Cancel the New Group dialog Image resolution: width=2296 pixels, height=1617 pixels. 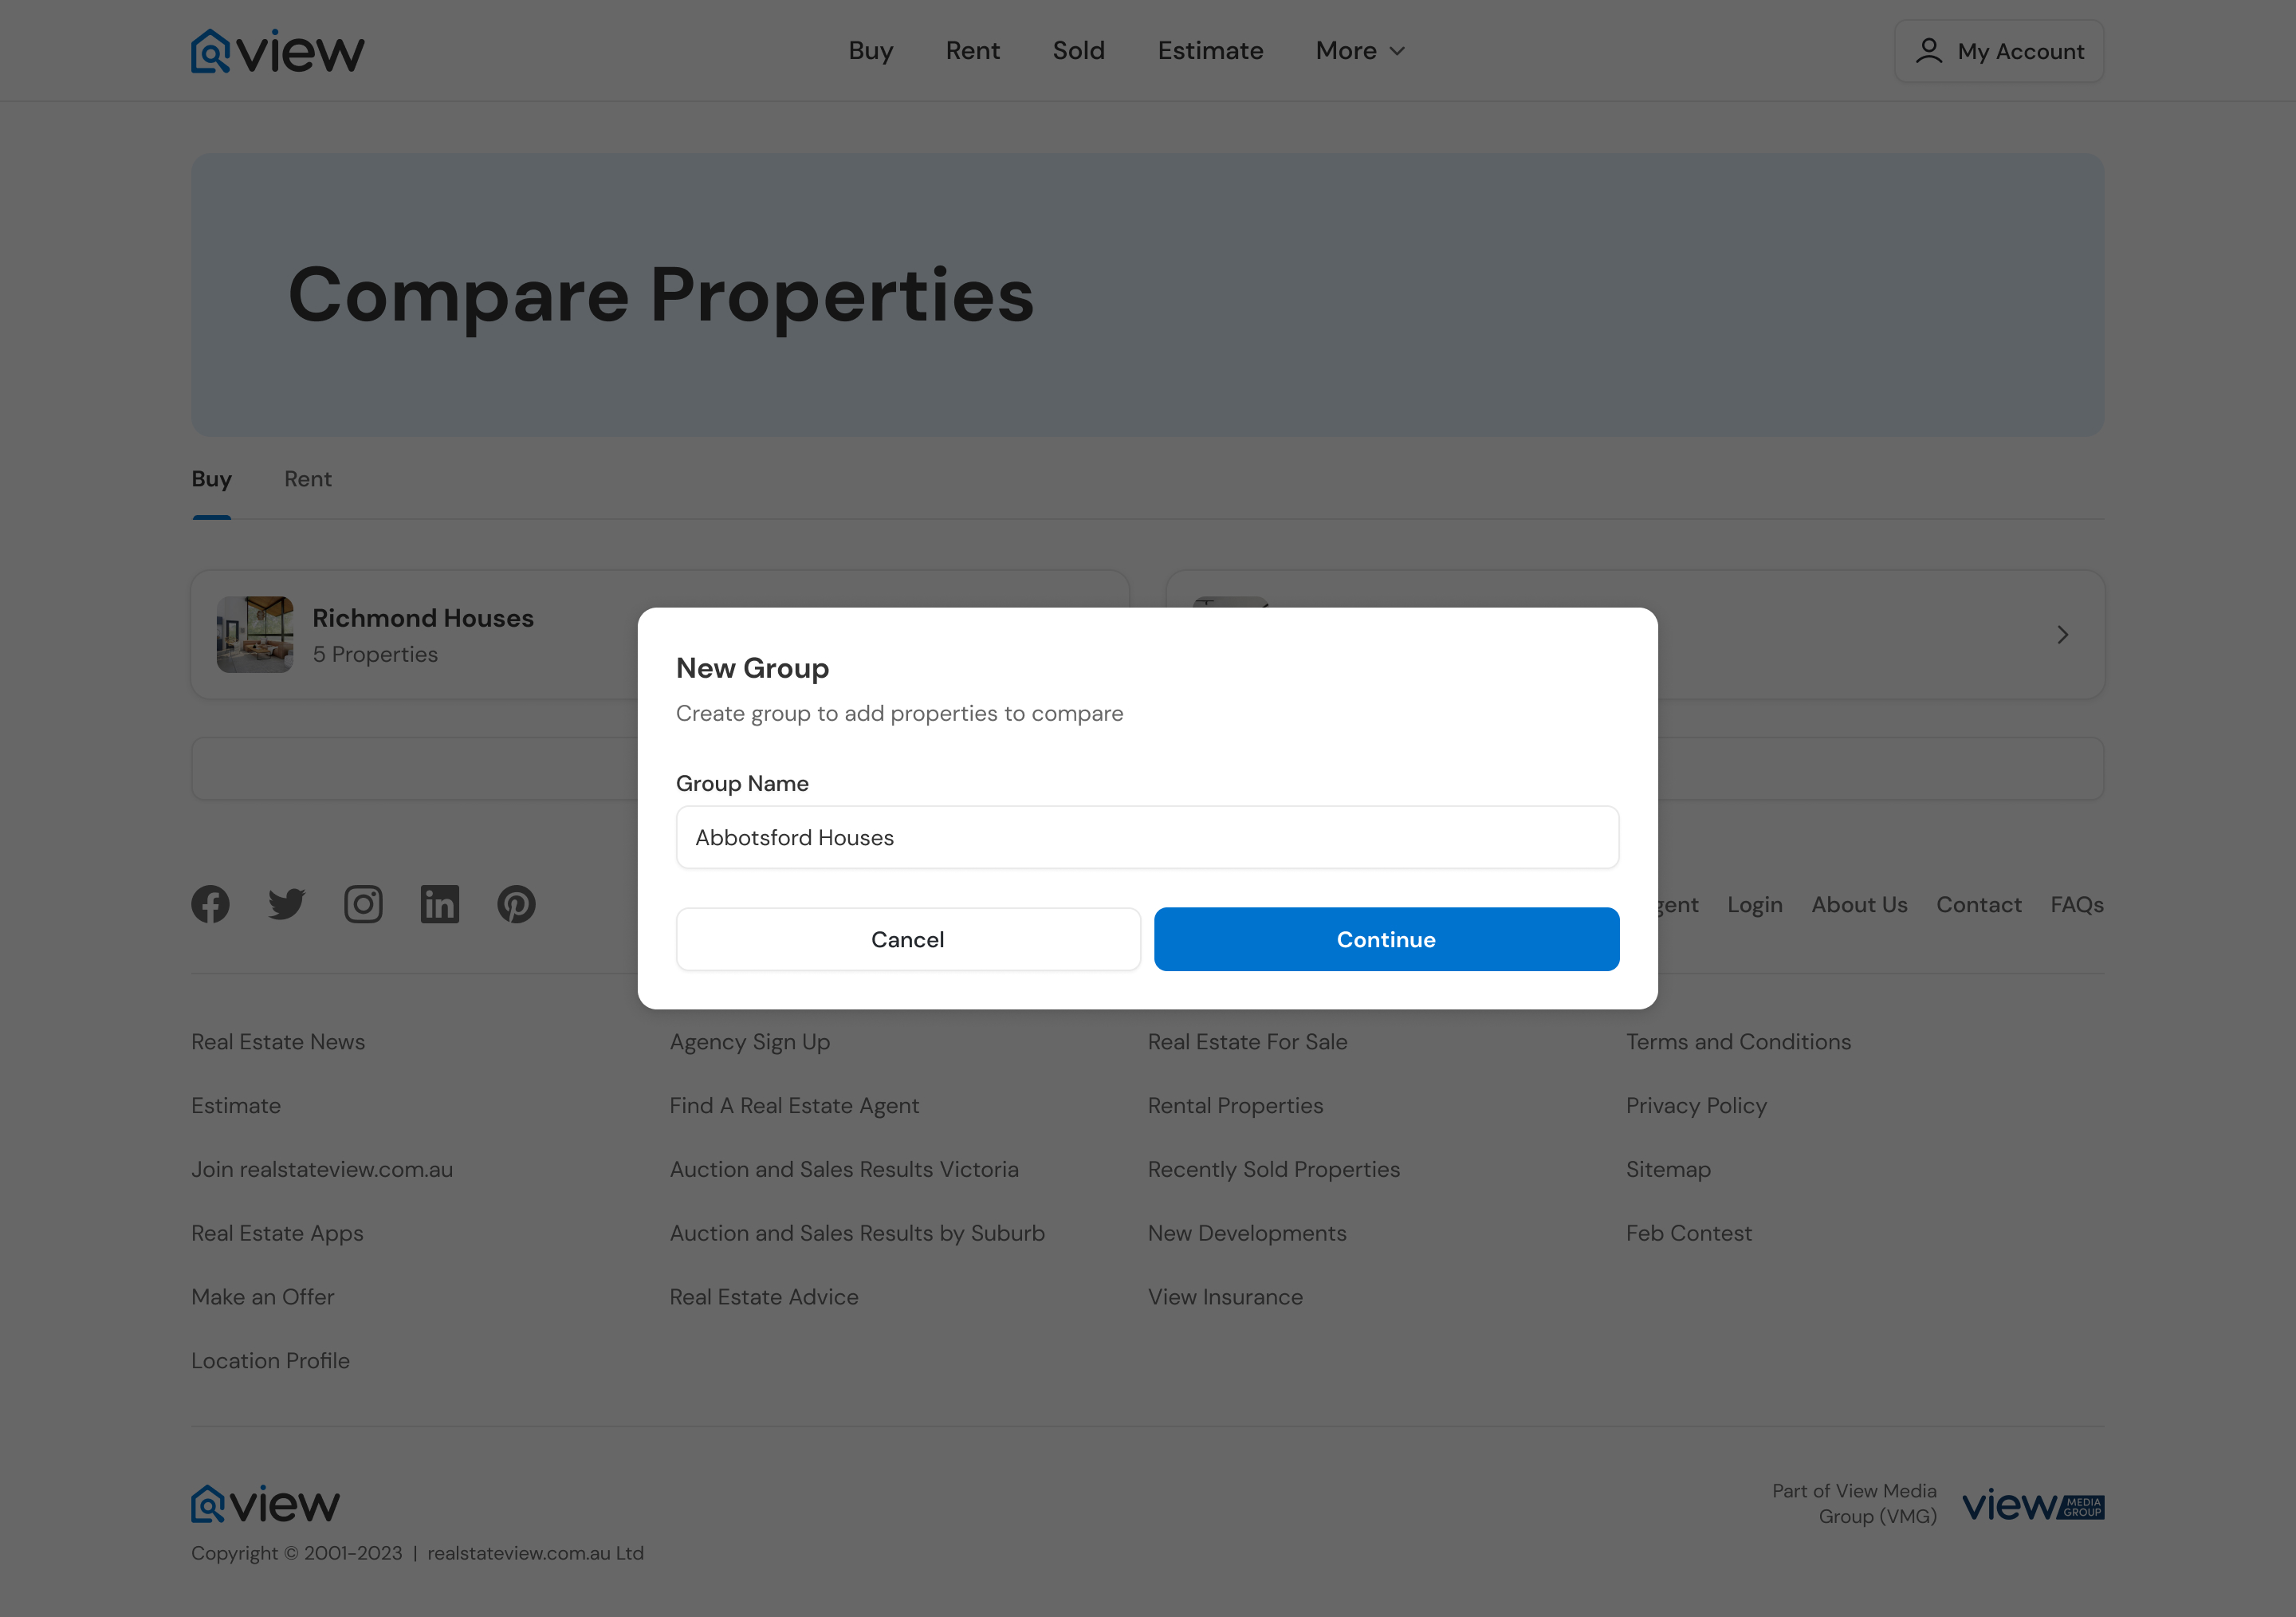click(907, 939)
